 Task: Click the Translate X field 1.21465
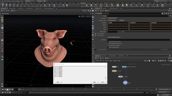click(x=118, y=23)
